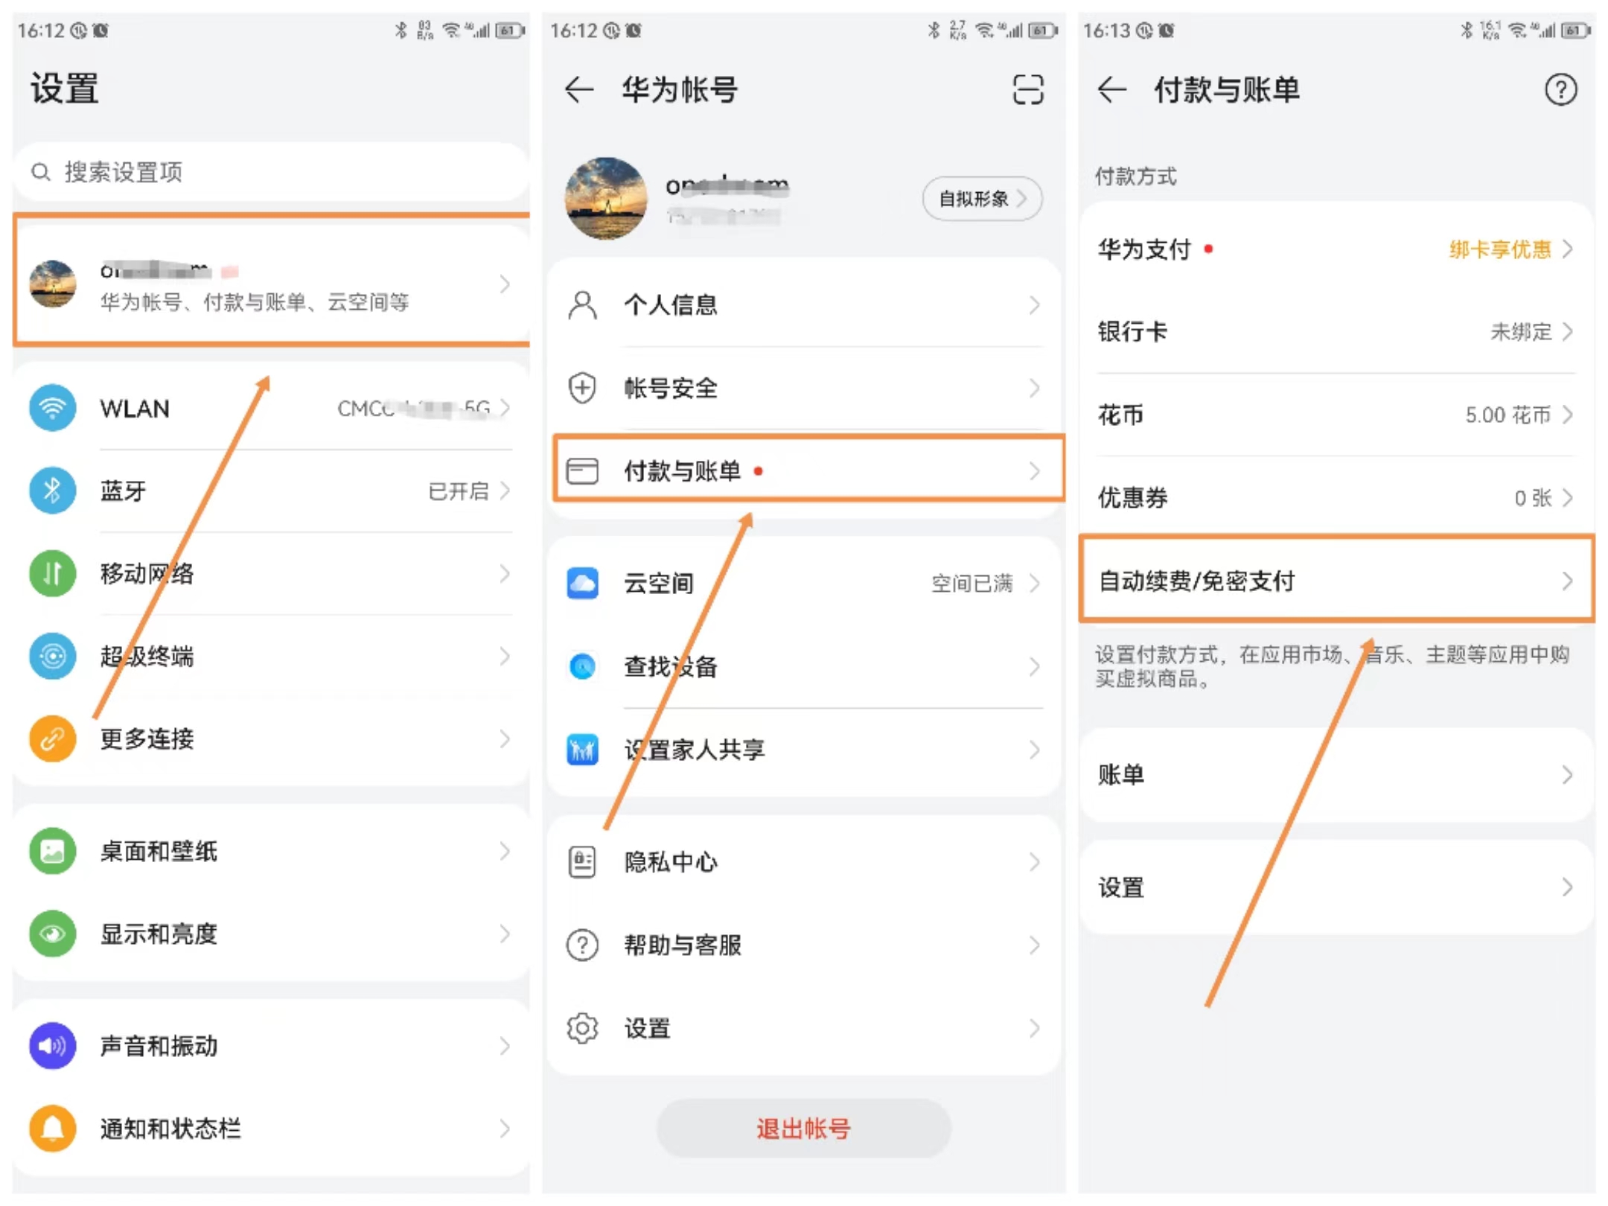Viewport: 1608px width, 1206px height.
Task: Tap 华为支付 label
Action: (x=1145, y=249)
